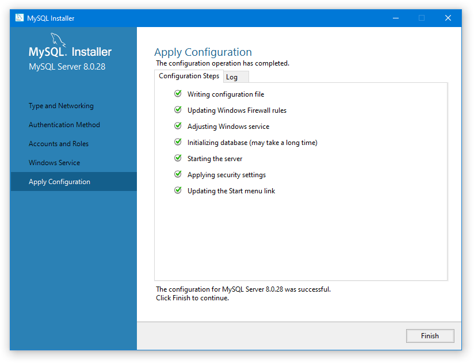Image resolution: width=474 pixels, height=363 pixels.
Task: Click green checkmark beside Starting the server
Action: point(178,158)
